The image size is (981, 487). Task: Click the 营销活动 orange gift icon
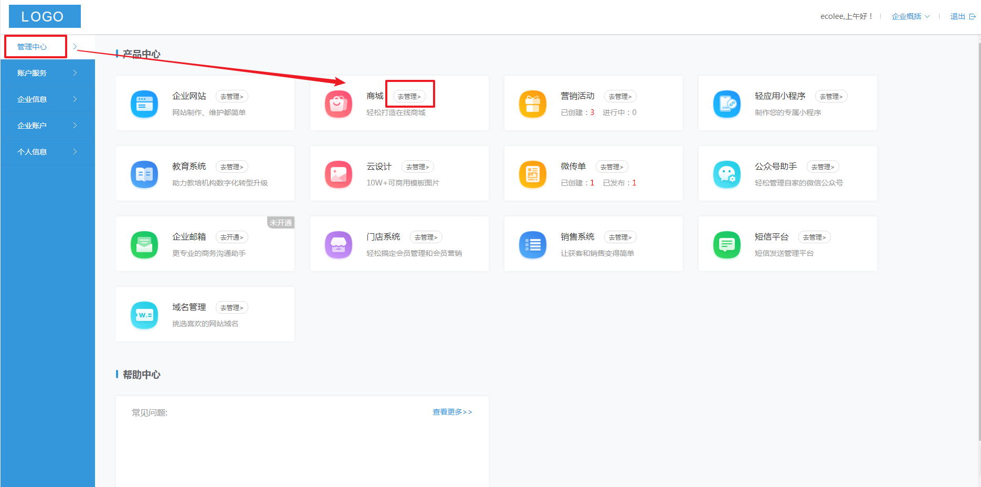coord(533,104)
